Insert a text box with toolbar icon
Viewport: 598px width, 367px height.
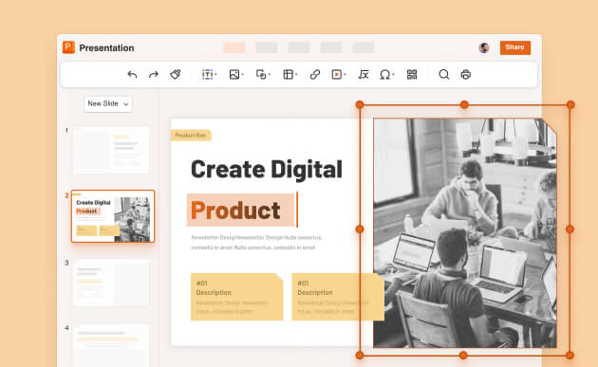(x=207, y=74)
